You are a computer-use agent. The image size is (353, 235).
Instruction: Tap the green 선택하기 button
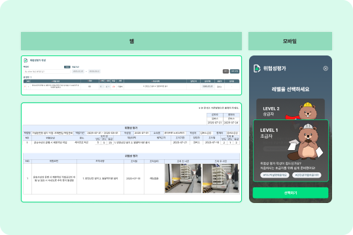point(290,193)
